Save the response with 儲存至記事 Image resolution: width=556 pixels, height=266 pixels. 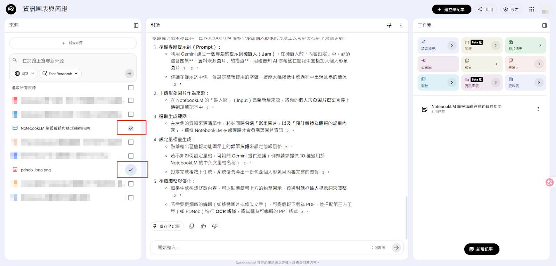point(167,226)
